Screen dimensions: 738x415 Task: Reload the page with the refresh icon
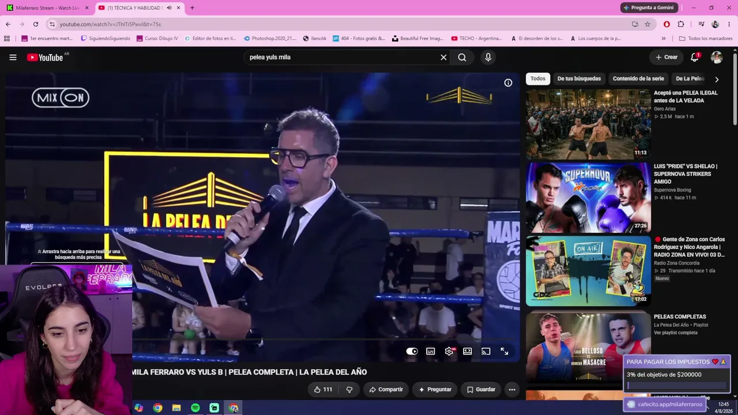tap(36, 24)
